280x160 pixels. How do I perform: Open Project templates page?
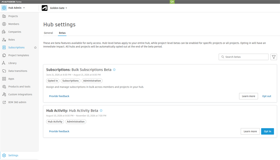[19, 55]
